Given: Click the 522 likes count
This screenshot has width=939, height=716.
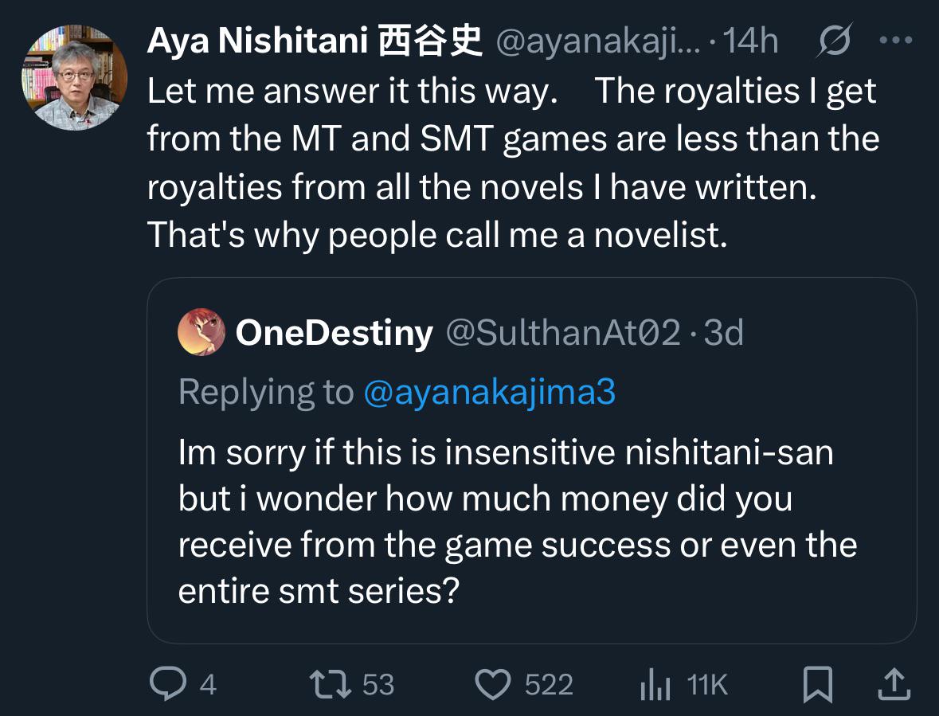Looking at the screenshot, I should tap(549, 684).
